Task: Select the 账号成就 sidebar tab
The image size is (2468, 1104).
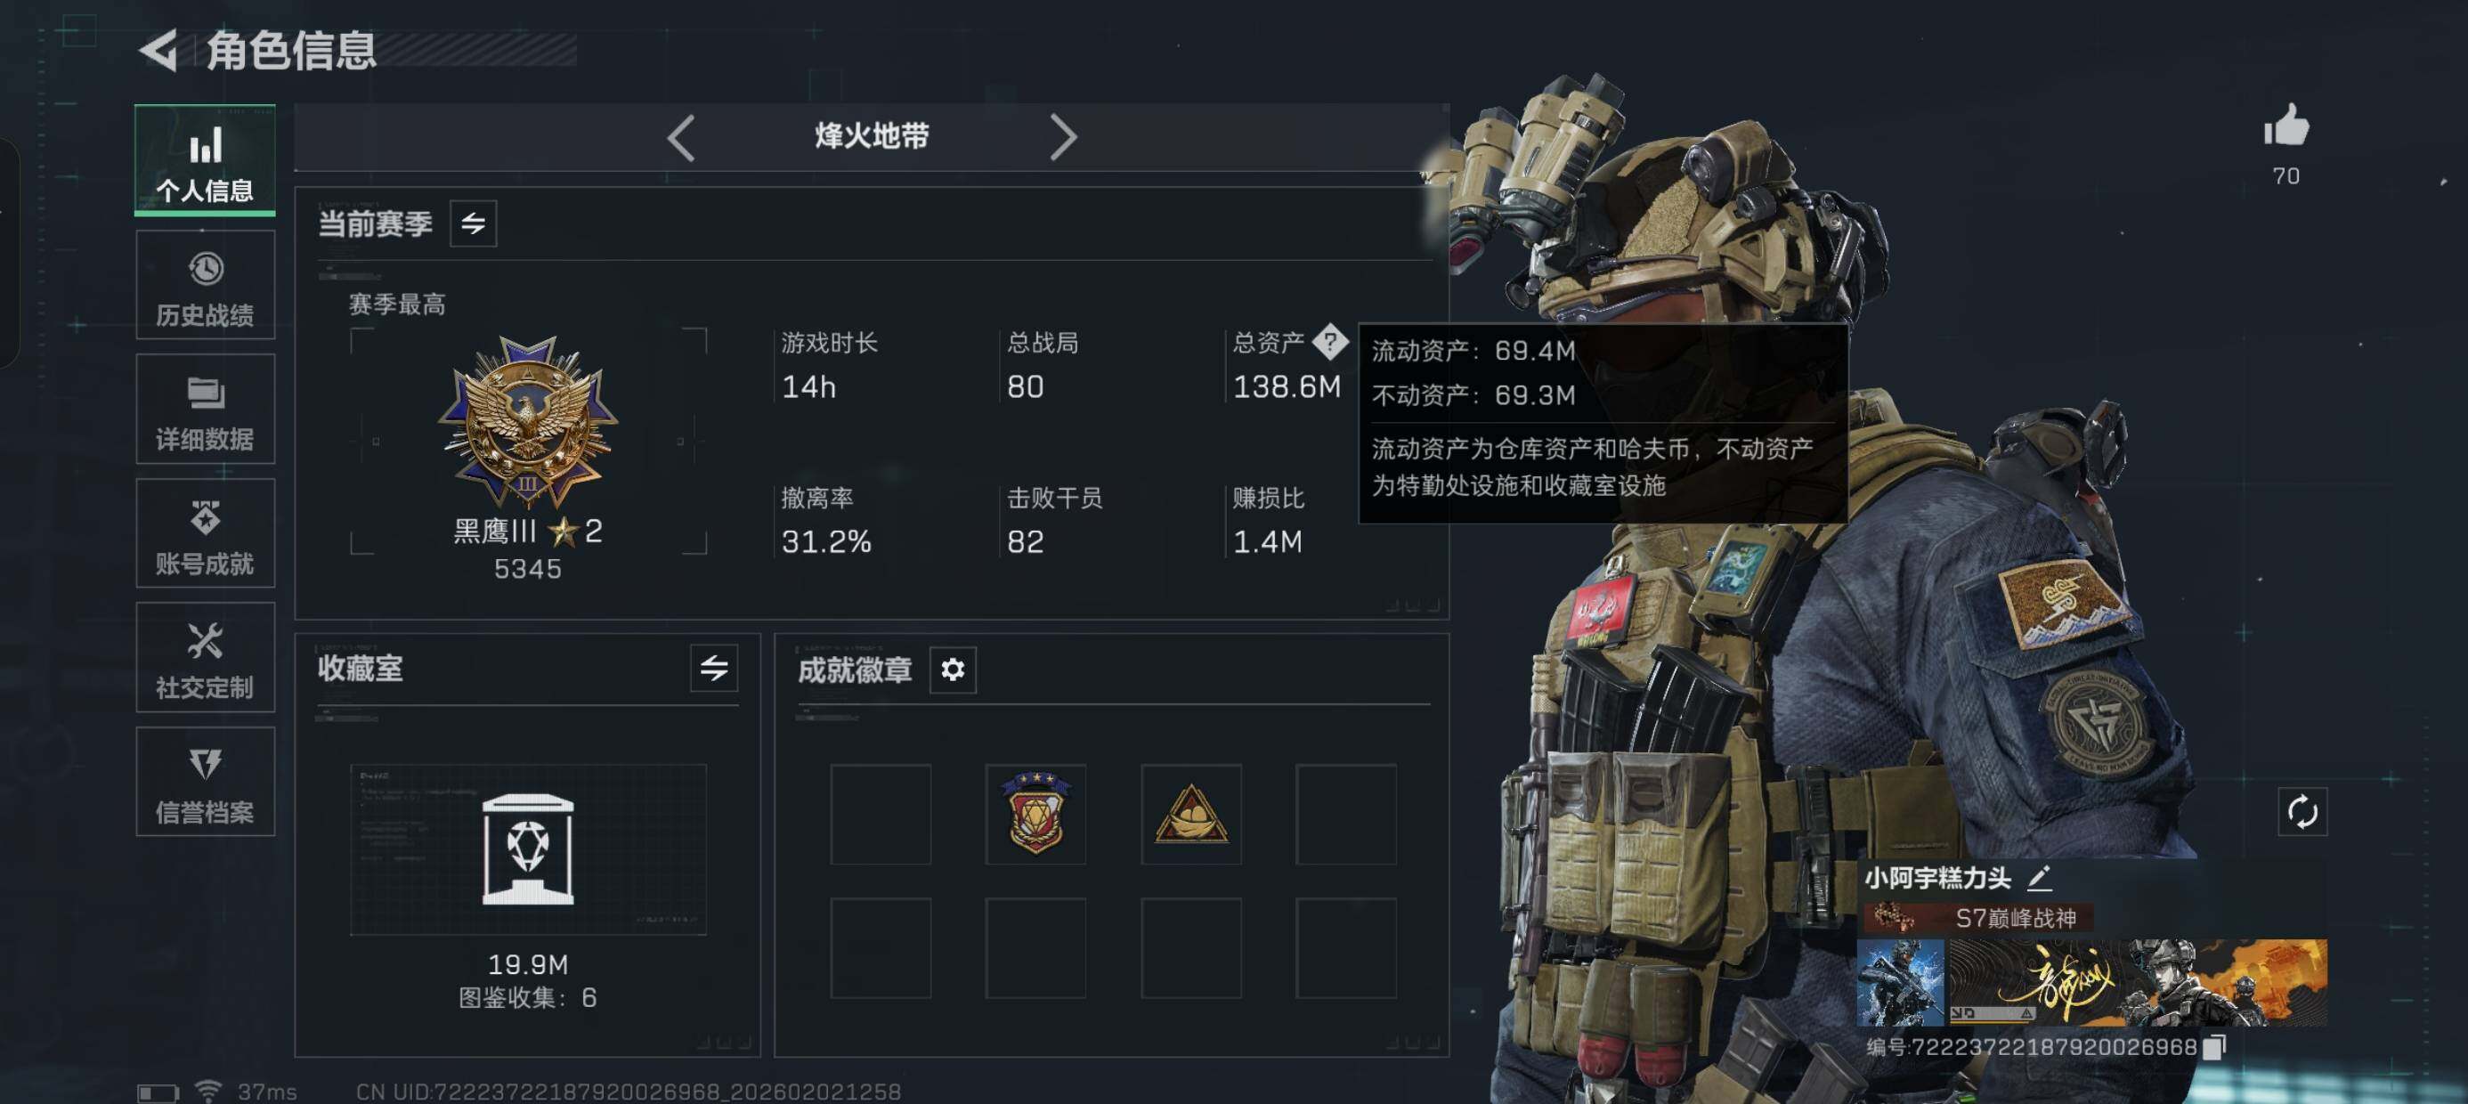Action: click(x=205, y=532)
